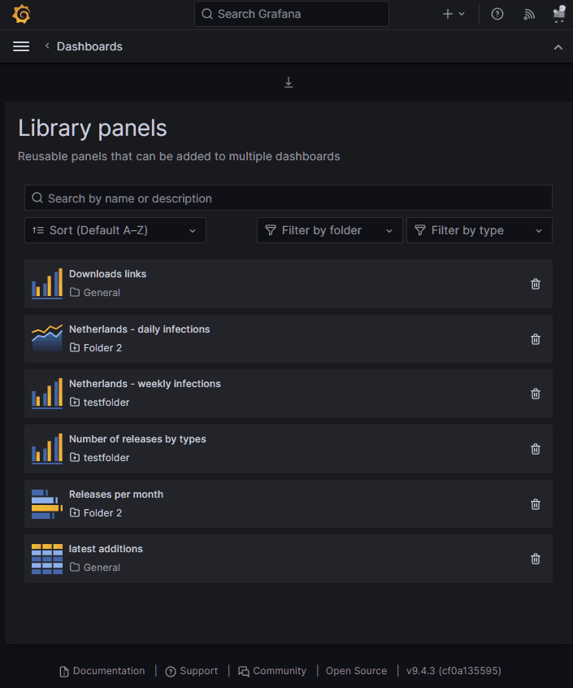573x688 pixels.
Task: Open Grafana news via the mascot icon
Action: click(x=558, y=14)
